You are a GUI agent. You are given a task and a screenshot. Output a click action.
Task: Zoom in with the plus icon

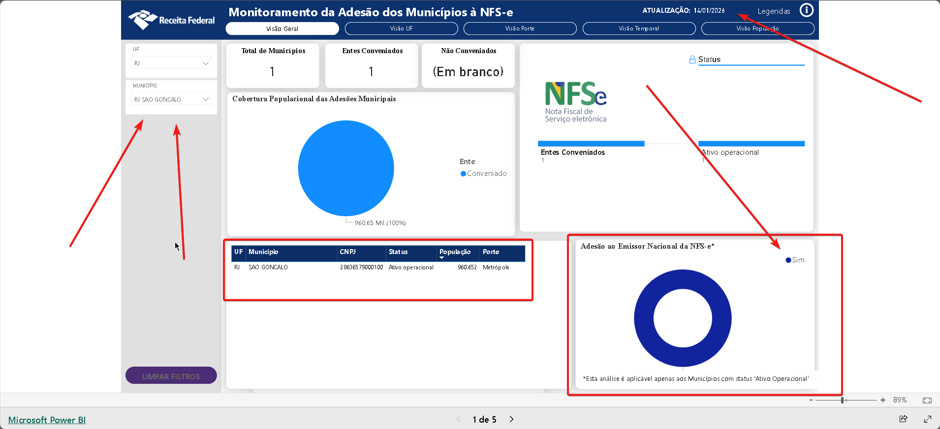[883, 400]
